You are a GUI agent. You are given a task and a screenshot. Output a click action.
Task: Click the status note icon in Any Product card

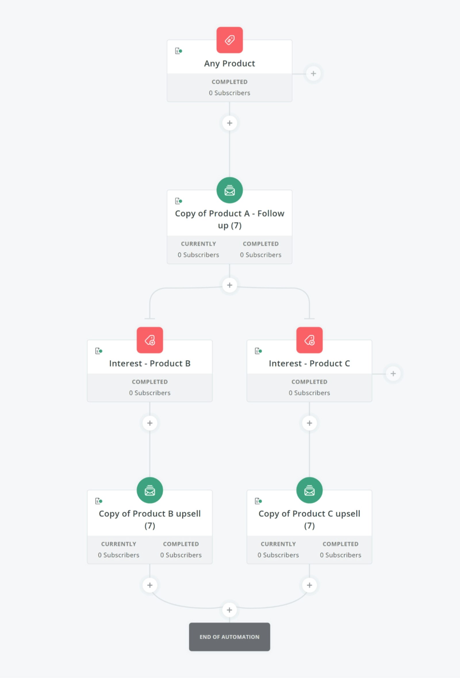pos(178,51)
